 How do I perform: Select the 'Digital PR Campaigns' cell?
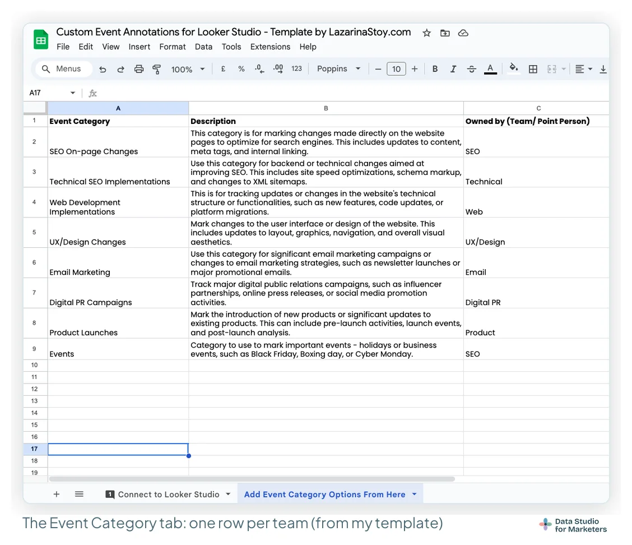pyautogui.click(x=118, y=293)
